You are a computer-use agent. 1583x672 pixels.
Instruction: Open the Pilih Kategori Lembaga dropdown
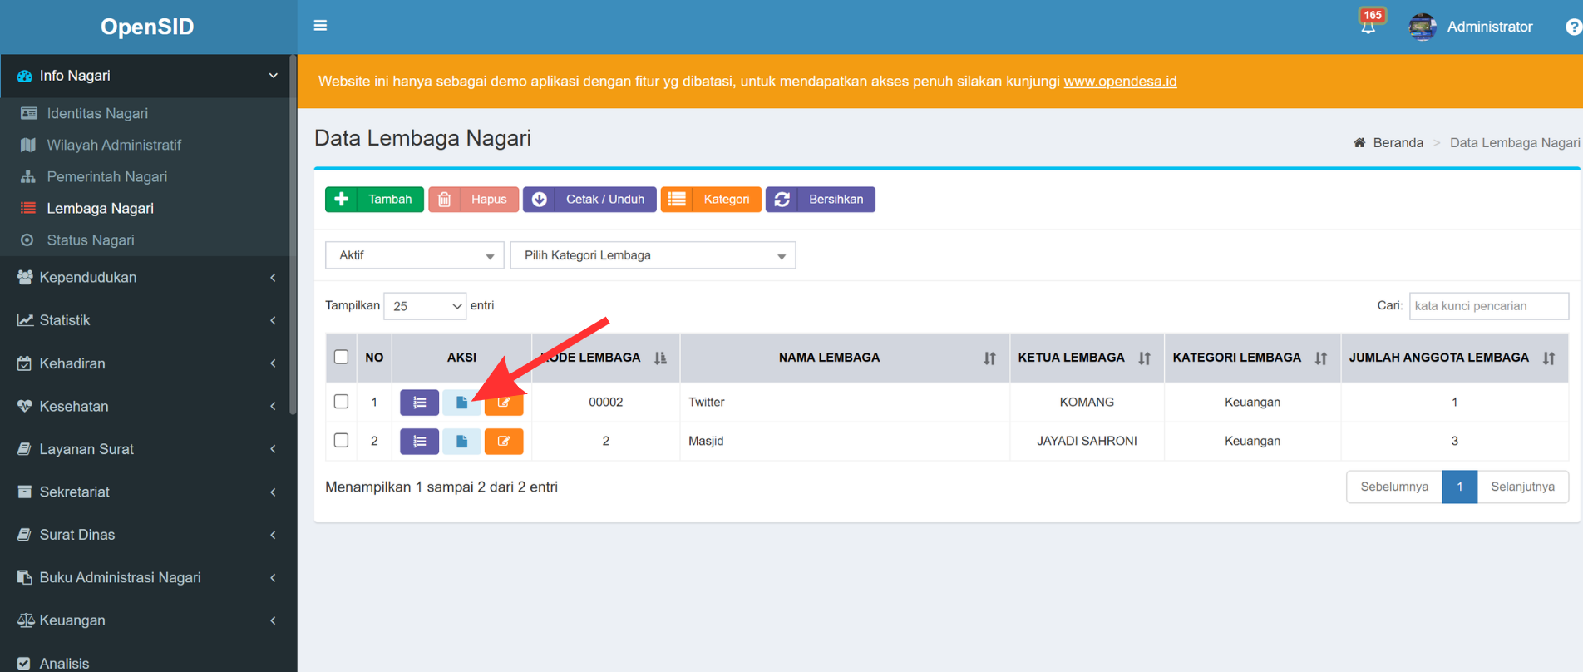(x=653, y=255)
